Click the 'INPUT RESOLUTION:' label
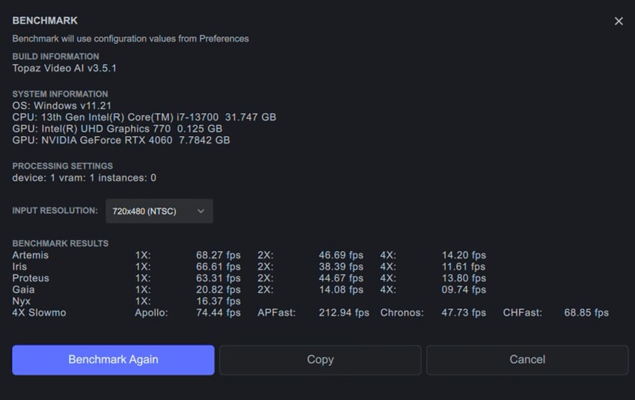The height and width of the screenshot is (400, 635). [x=55, y=211]
